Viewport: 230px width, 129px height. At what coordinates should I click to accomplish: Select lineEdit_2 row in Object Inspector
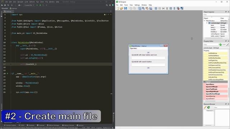click(x=215, y=32)
